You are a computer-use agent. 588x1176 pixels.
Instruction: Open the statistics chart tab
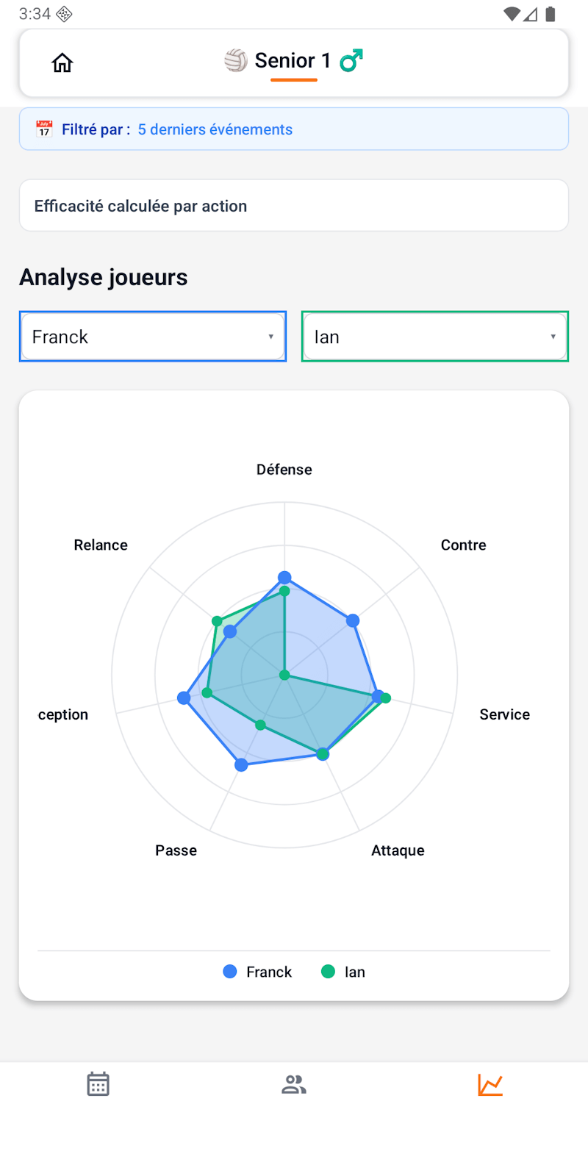(x=490, y=1084)
